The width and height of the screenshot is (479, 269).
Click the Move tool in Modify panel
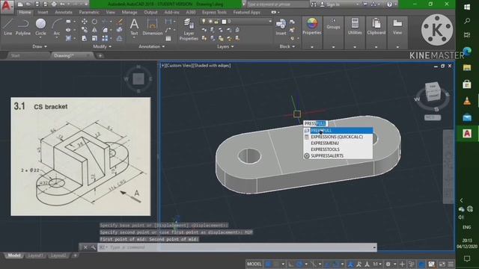pyautogui.click(x=85, y=22)
